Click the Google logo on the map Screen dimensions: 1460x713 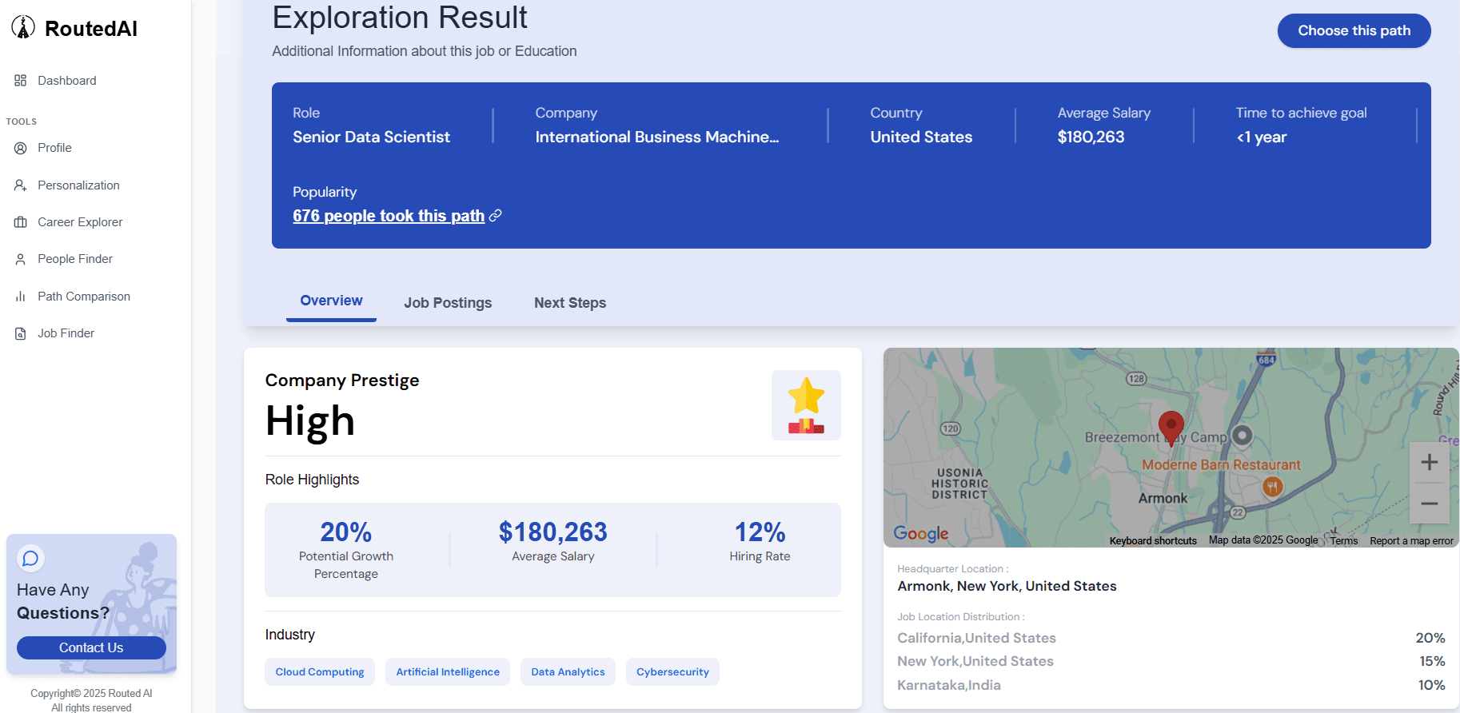click(x=921, y=533)
